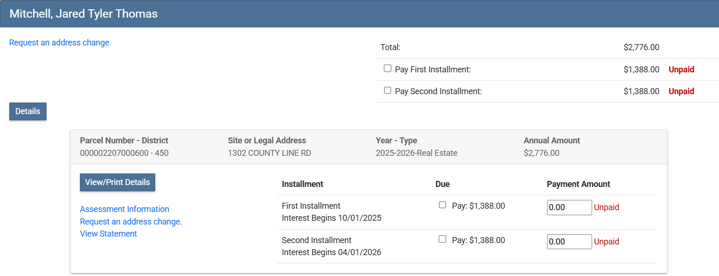The image size is (719, 276).
Task: Open the View Statement link
Action: 108,234
